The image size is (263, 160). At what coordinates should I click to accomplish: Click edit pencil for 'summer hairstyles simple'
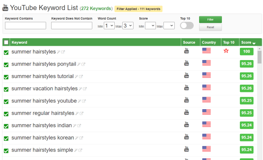pos(76,150)
